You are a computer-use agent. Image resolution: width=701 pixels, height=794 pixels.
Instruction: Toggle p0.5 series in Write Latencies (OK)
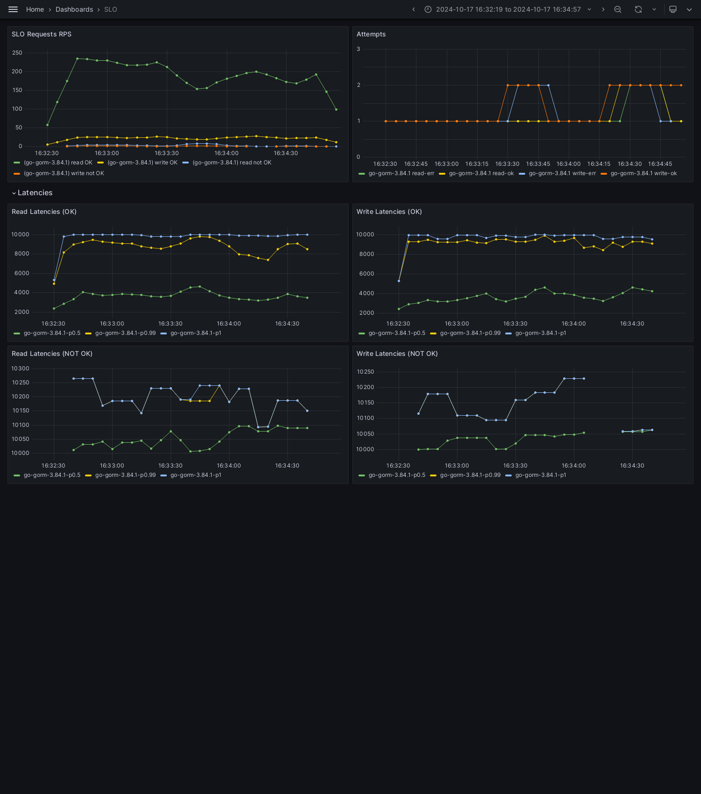(x=397, y=333)
